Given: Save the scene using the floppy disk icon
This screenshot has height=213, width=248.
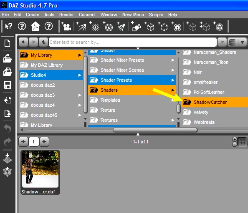Looking at the screenshot, I should [x=7, y=85].
